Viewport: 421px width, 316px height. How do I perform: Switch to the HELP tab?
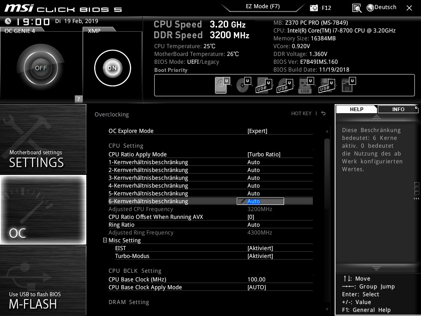[356, 109]
